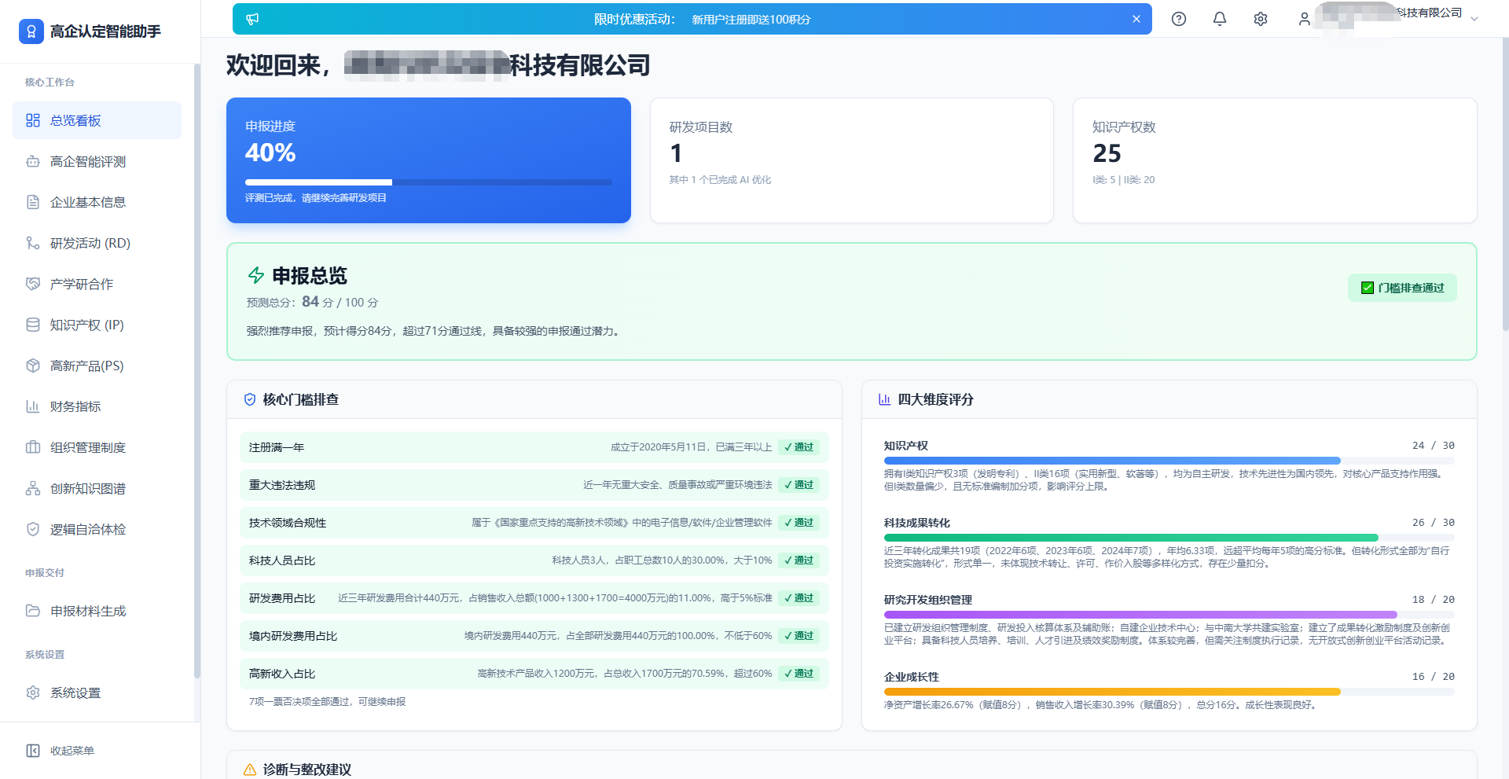Click the blue 知识产权 score bar
The width and height of the screenshot is (1509, 779).
click(1112, 461)
